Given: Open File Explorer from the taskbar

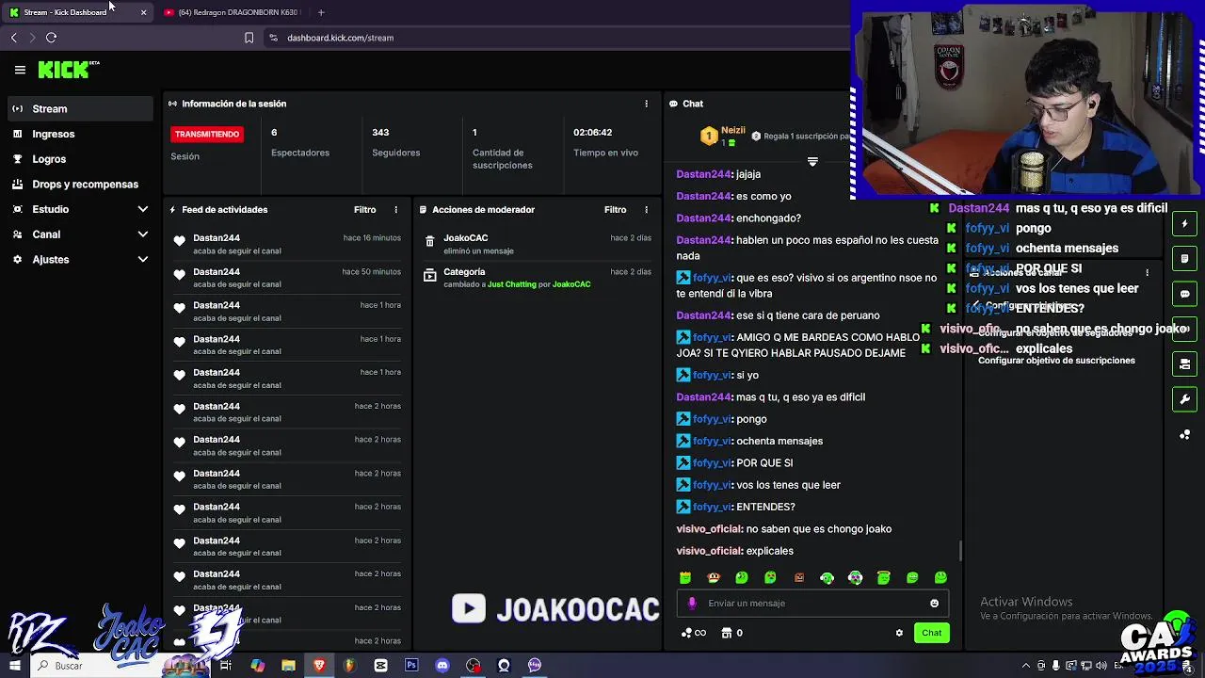Looking at the screenshot, I should pos(288,666).
